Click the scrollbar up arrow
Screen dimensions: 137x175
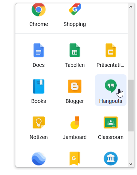pos(131,7)
